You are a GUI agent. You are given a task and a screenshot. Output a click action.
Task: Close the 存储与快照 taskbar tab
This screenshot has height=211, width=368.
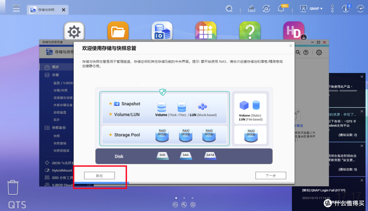[x=64, y=10]
